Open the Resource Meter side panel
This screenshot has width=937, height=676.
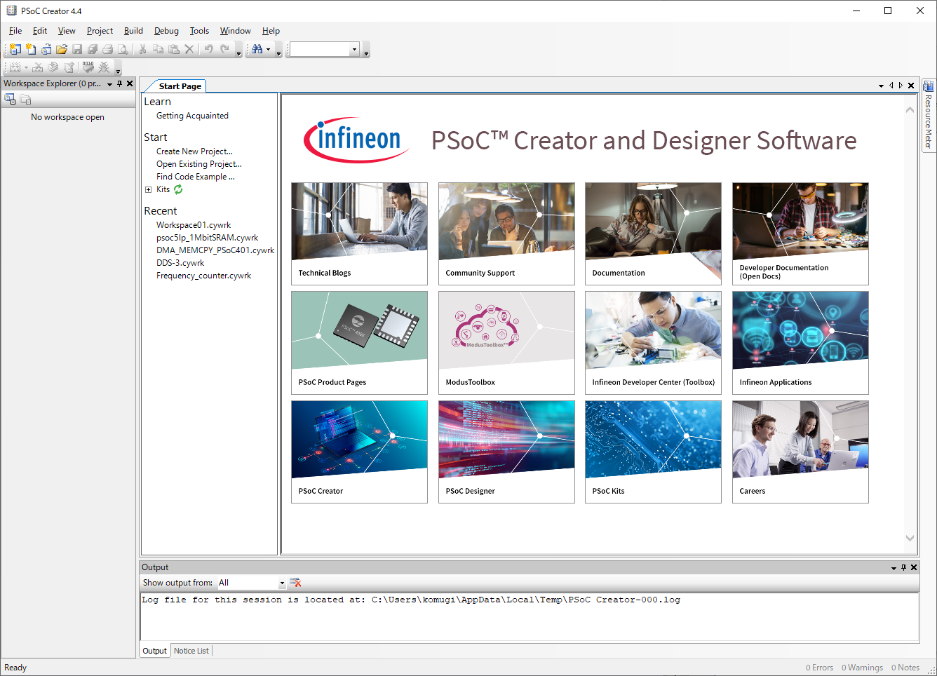(x=929, y=114)
